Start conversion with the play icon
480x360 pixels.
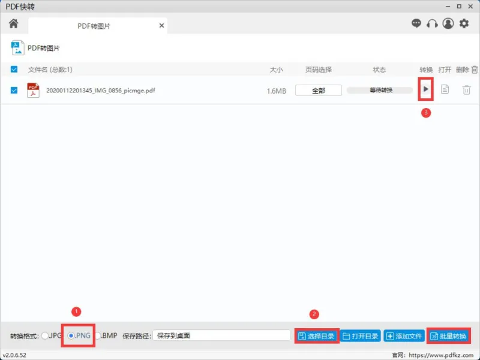[425, 89]
